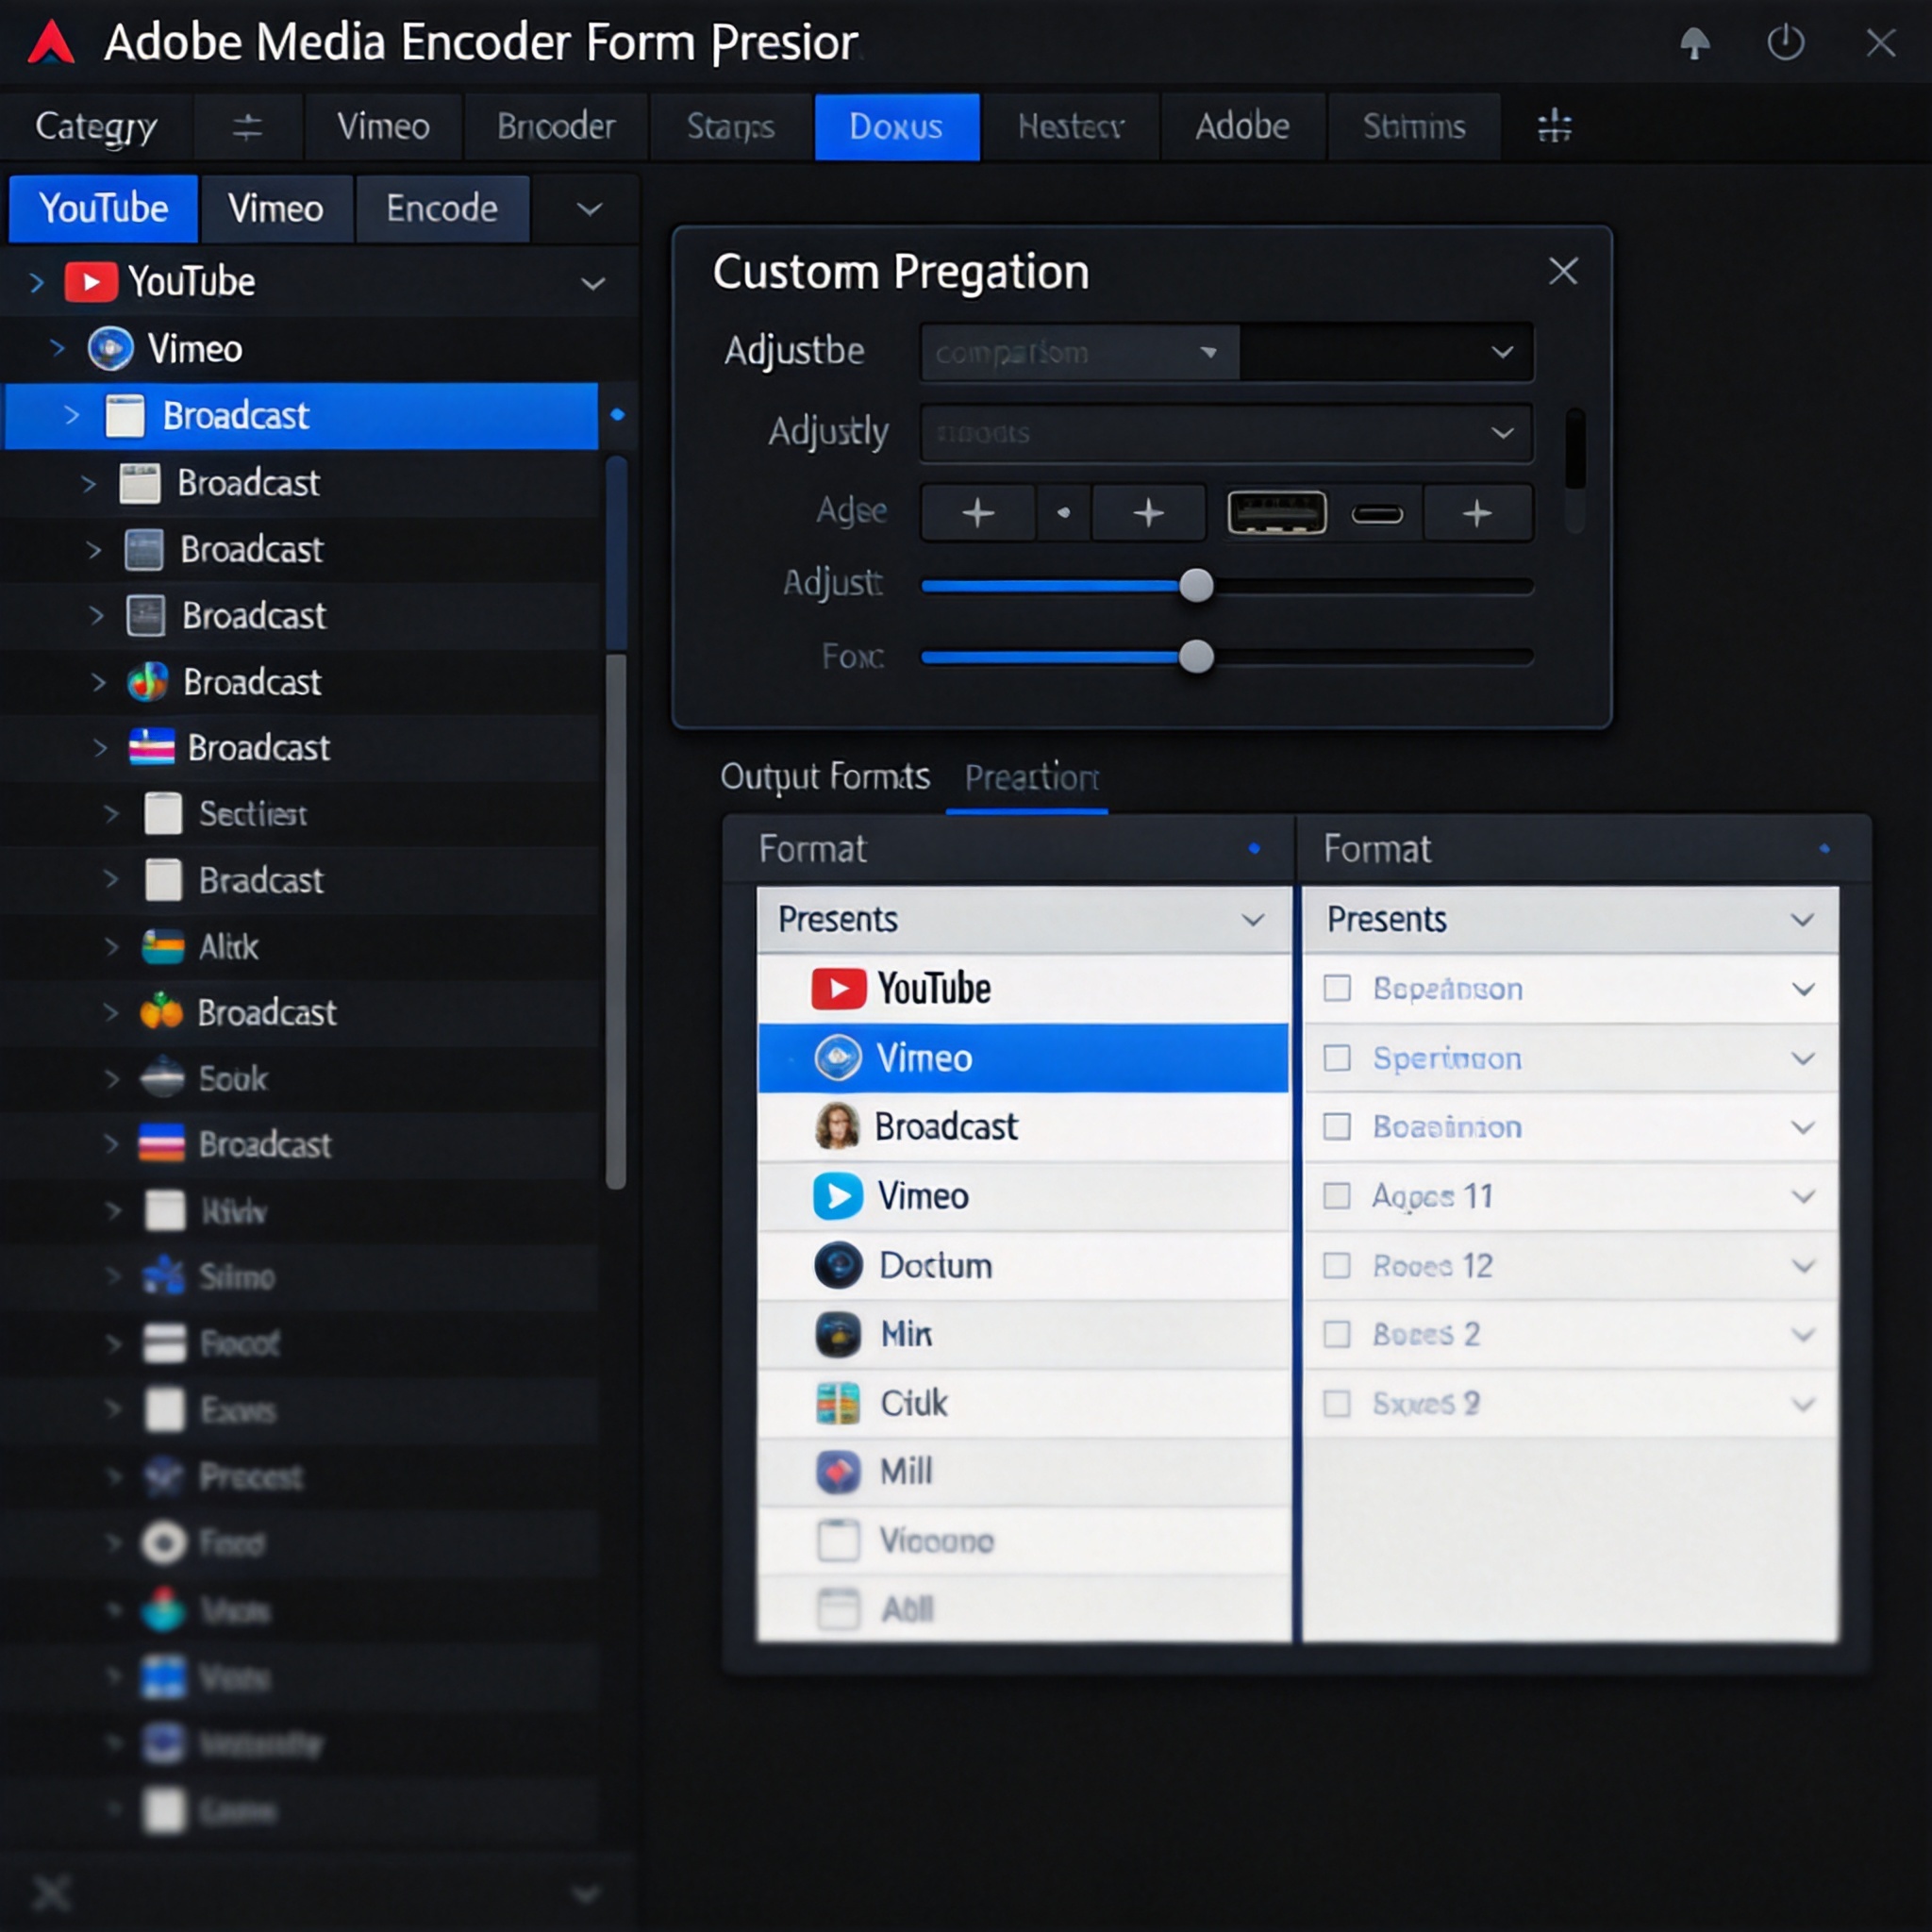The image size is (1932, 1932).
Task: Adjust the Foxc slider handle
Action: pos(1196,657)
